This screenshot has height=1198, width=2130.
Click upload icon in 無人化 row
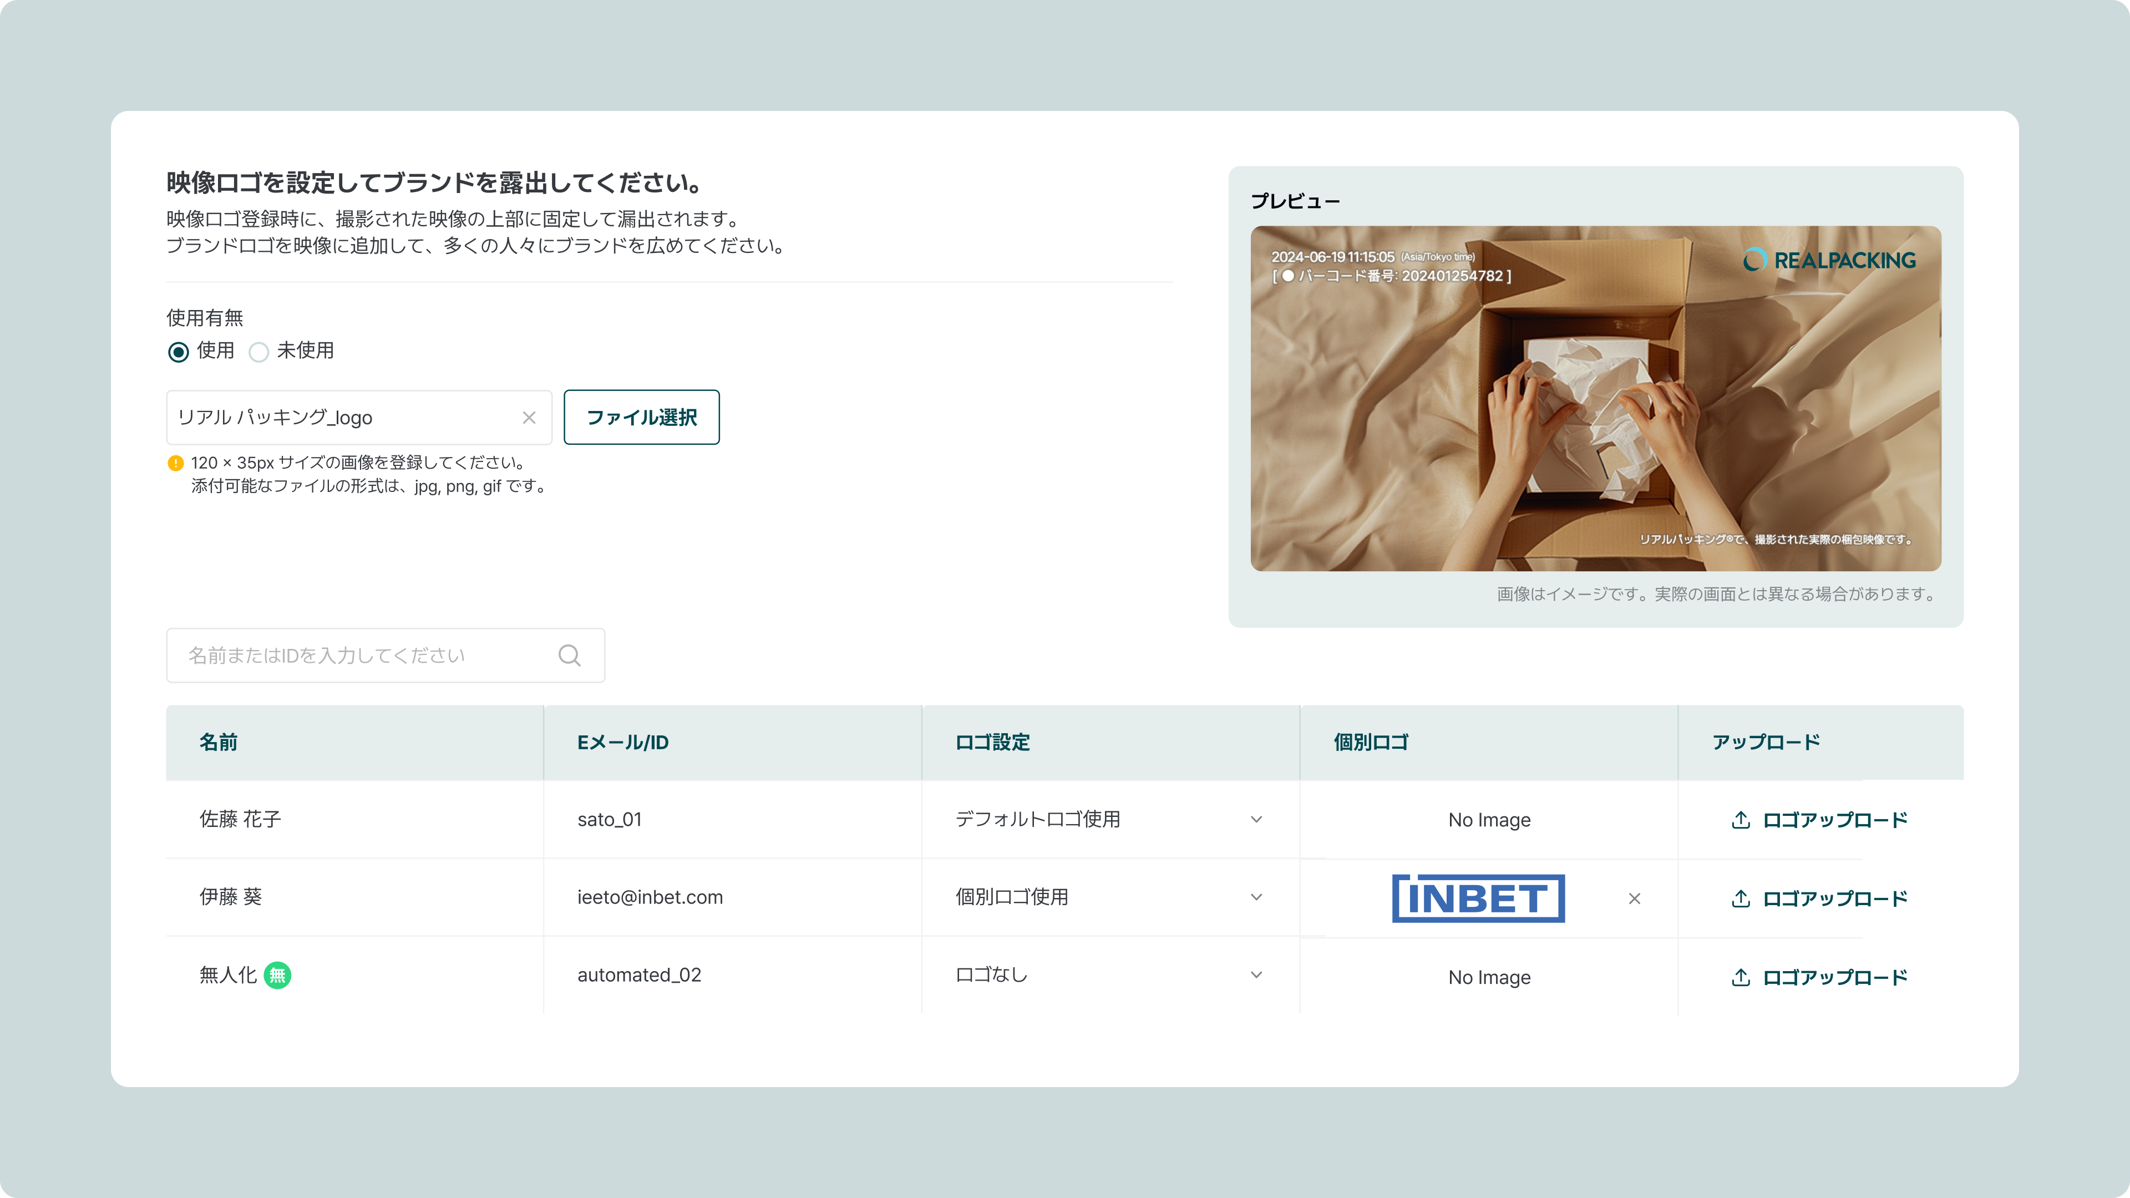coord(1741,977)
